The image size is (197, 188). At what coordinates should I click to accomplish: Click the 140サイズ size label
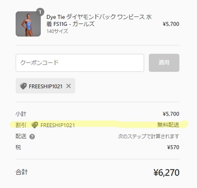[57, 31]
